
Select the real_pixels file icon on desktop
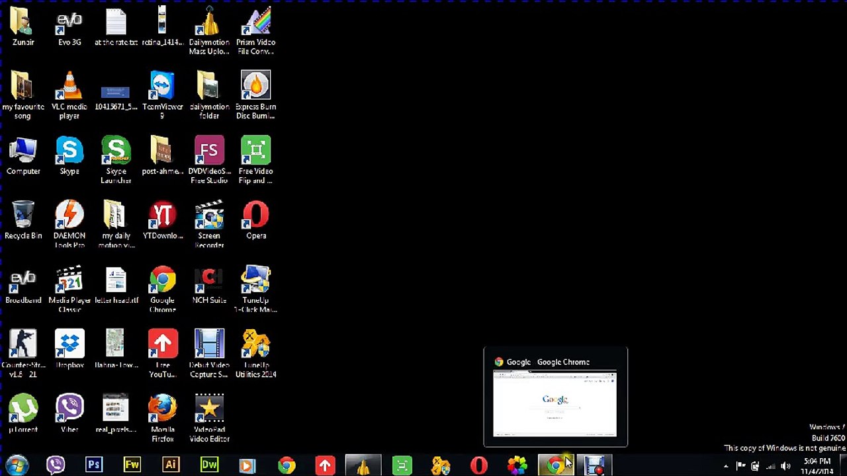116,414
